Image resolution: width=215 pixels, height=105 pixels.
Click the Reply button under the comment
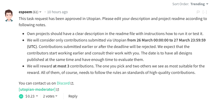73,96
